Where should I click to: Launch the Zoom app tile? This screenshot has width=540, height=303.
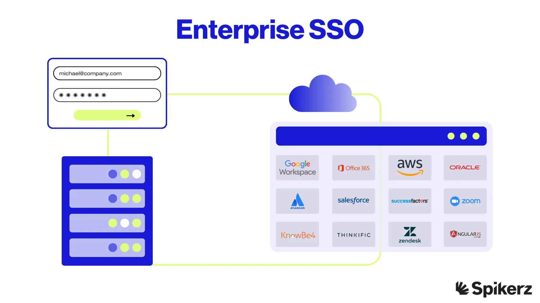point(465,201)
